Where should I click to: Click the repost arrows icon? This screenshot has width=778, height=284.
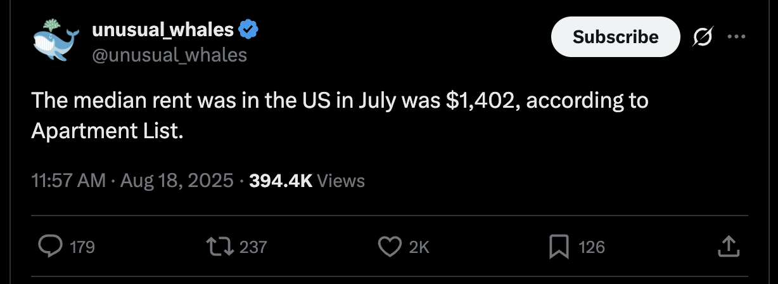(x=220, y=247)
